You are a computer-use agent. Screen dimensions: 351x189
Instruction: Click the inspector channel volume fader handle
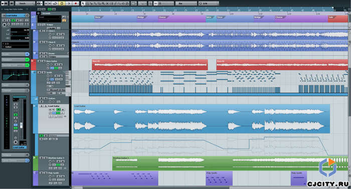pos(21,125)
